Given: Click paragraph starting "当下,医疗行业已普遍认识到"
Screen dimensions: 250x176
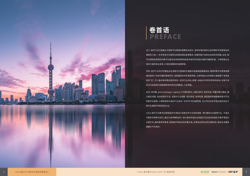Looking at the screenshot, I should (x=187, y=57).
